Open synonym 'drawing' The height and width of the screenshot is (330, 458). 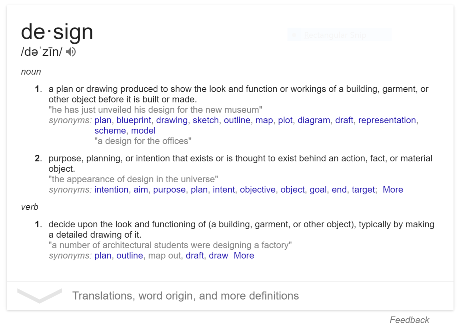(x=172, y=120)
